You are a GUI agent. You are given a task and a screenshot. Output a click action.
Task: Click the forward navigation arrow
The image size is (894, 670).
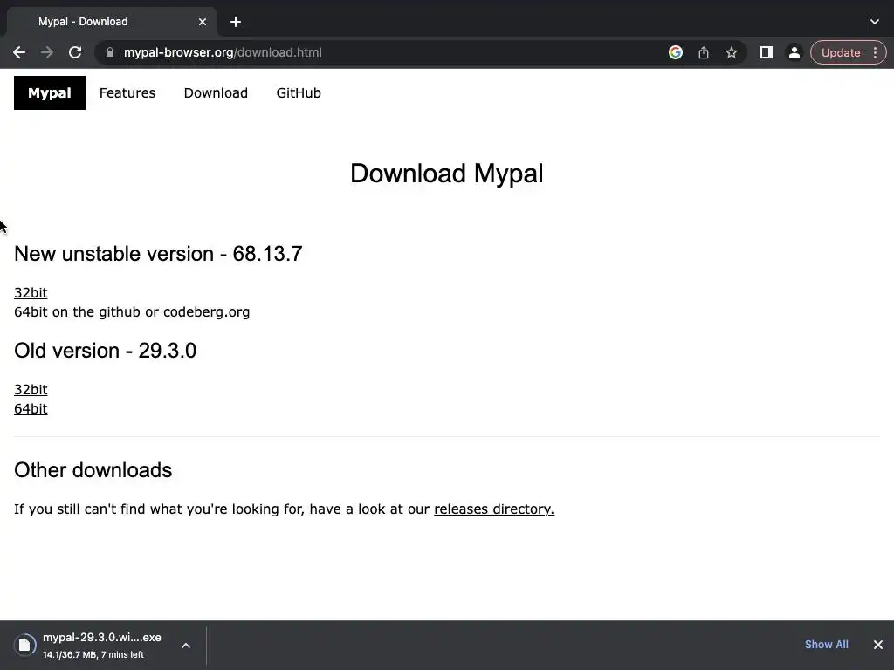47,52
